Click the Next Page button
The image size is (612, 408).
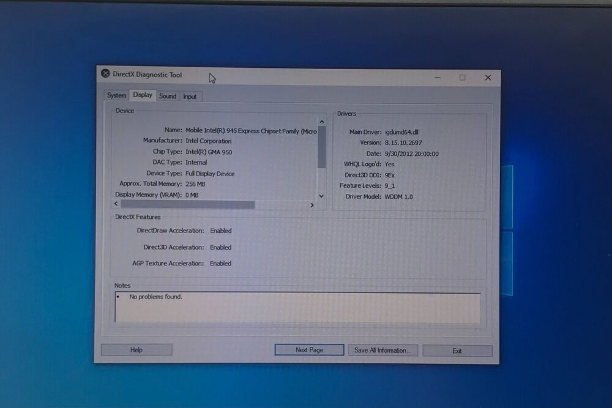[309, 350]
